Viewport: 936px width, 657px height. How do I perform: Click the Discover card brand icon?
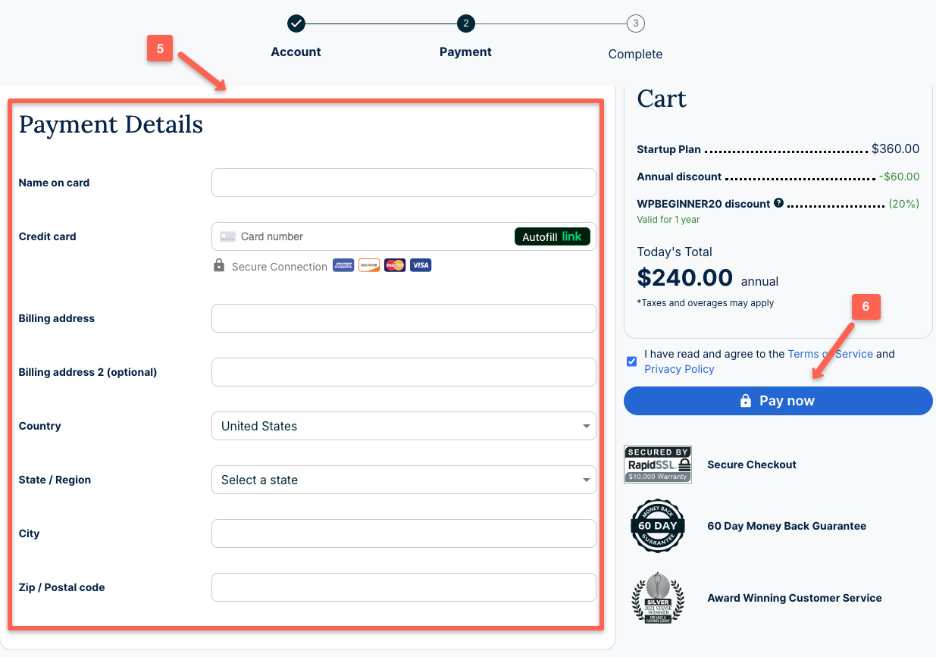point(368,265)
